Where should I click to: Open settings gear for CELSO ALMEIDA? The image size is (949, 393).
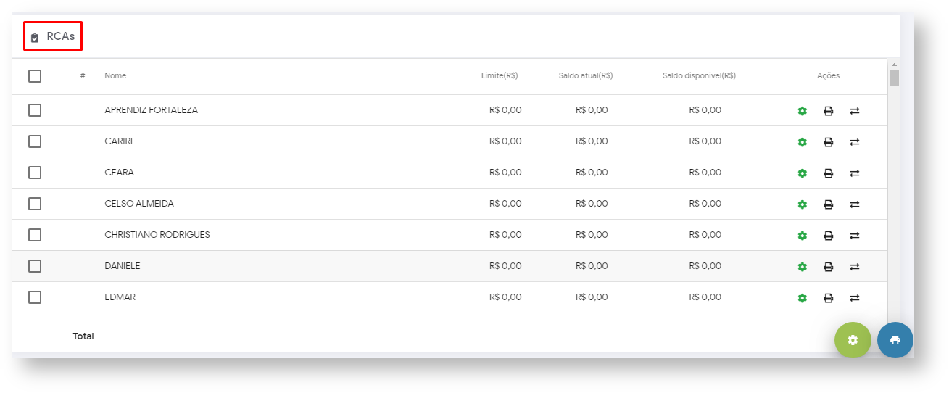pos(802,204)
